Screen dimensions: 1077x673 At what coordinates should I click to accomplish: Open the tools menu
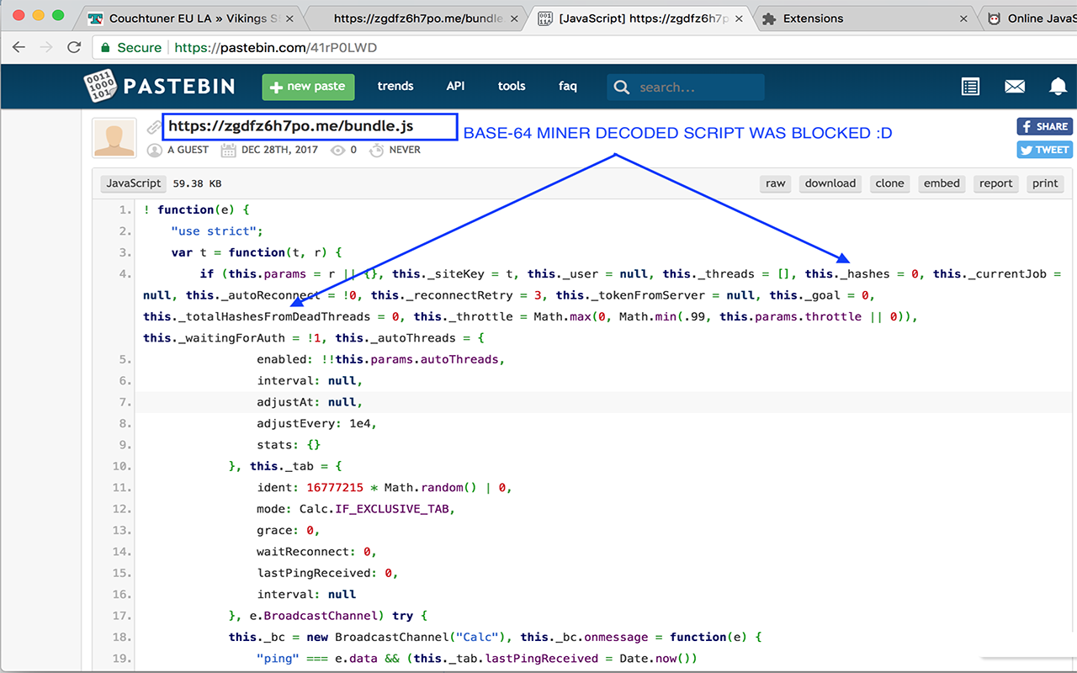tap(512, 86)
